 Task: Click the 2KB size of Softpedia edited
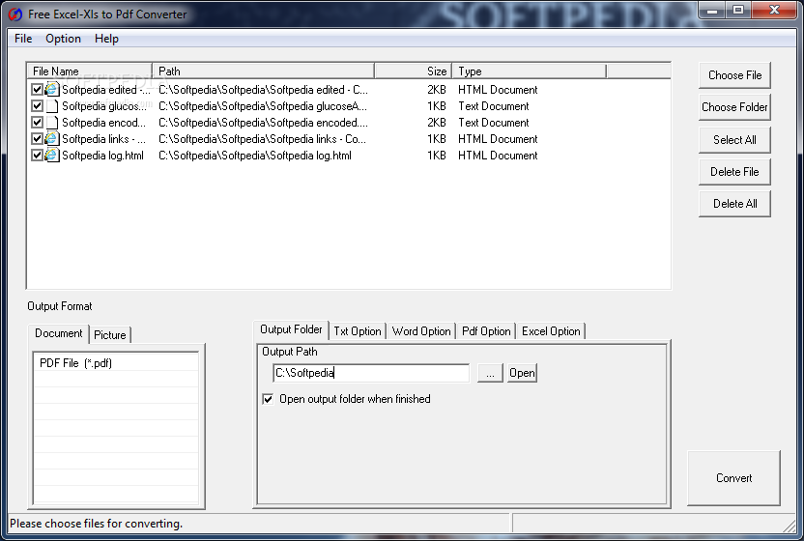[437, 90]
